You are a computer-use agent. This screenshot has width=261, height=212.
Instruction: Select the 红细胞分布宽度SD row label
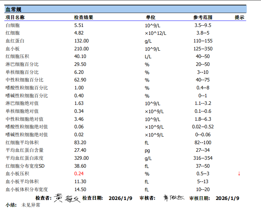pyautogui.click(x=25, y=166)
